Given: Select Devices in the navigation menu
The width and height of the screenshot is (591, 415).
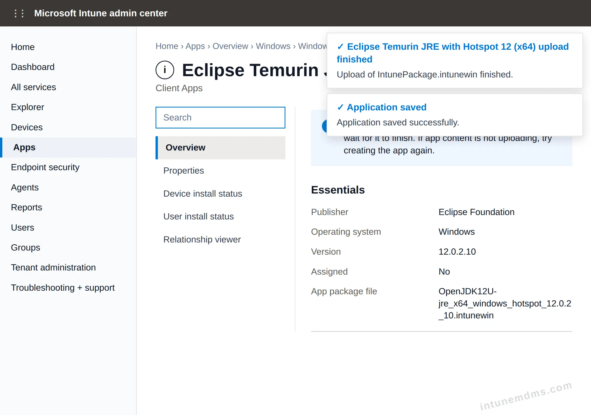Looking at the screenshot, I should [x=27, y=127].
